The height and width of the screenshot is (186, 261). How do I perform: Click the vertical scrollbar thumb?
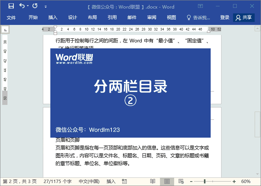click(x=257, y=124)
